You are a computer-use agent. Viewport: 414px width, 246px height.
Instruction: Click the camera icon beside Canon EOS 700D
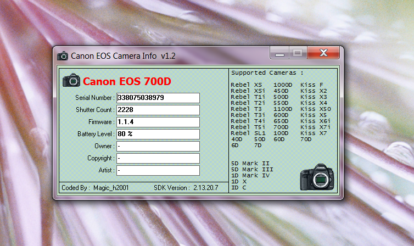point(71,81)
